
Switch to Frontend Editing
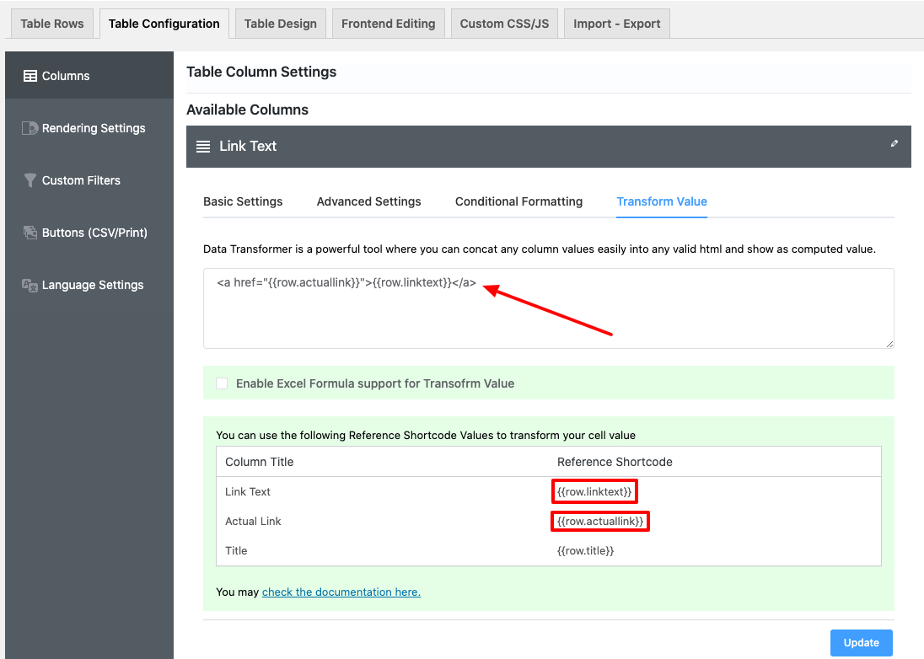388,23
